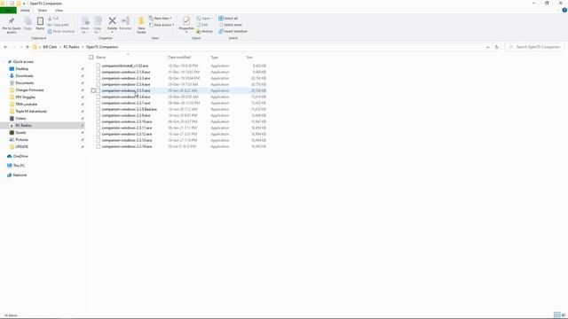The width and height of the screenshot is (568, 319).
Task: Expand the Delete dropdown arrow
Action: pyautogui.click(x=113, y=32)
